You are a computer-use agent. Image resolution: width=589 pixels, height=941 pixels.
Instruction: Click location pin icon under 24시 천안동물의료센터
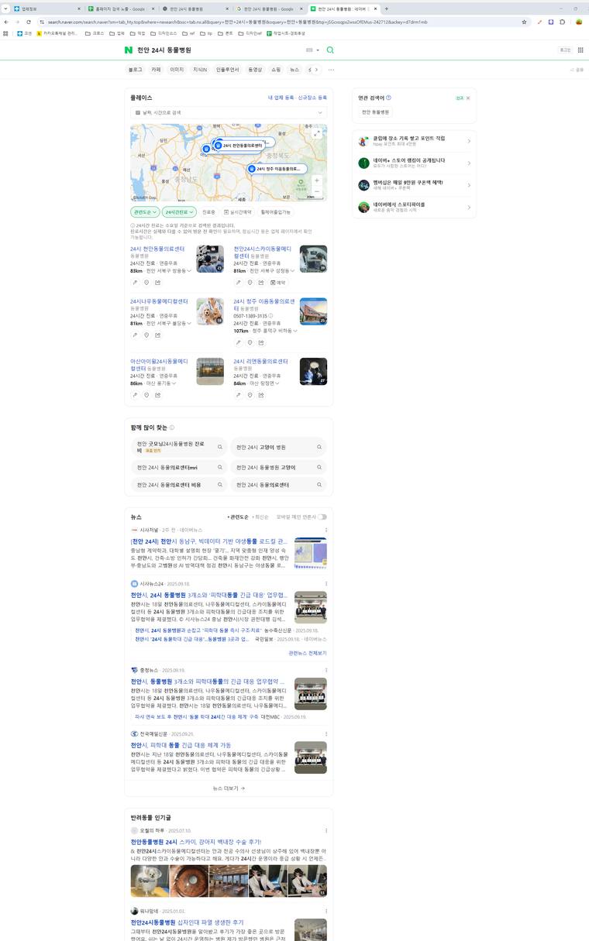pos(146,283)
